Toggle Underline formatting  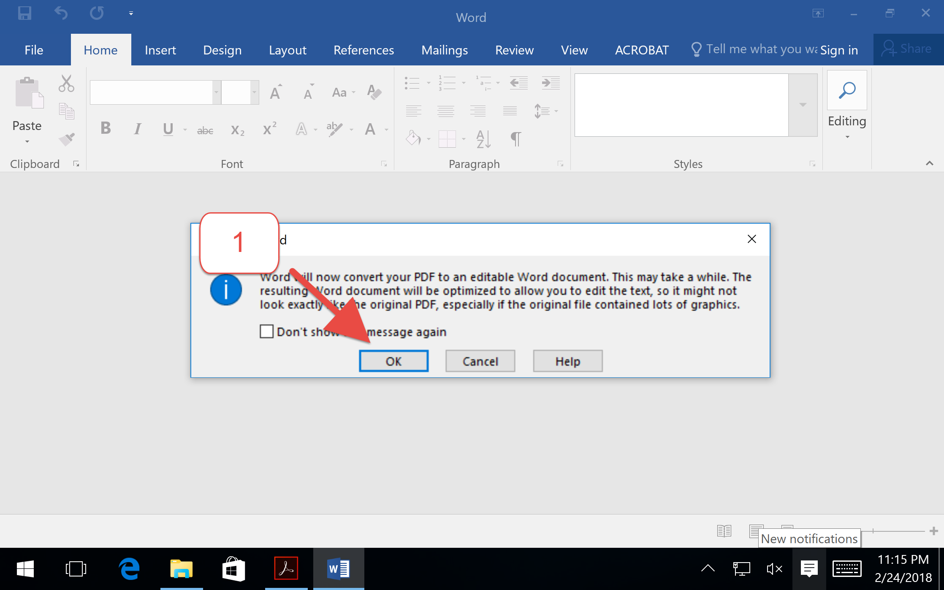click(168, 128)
